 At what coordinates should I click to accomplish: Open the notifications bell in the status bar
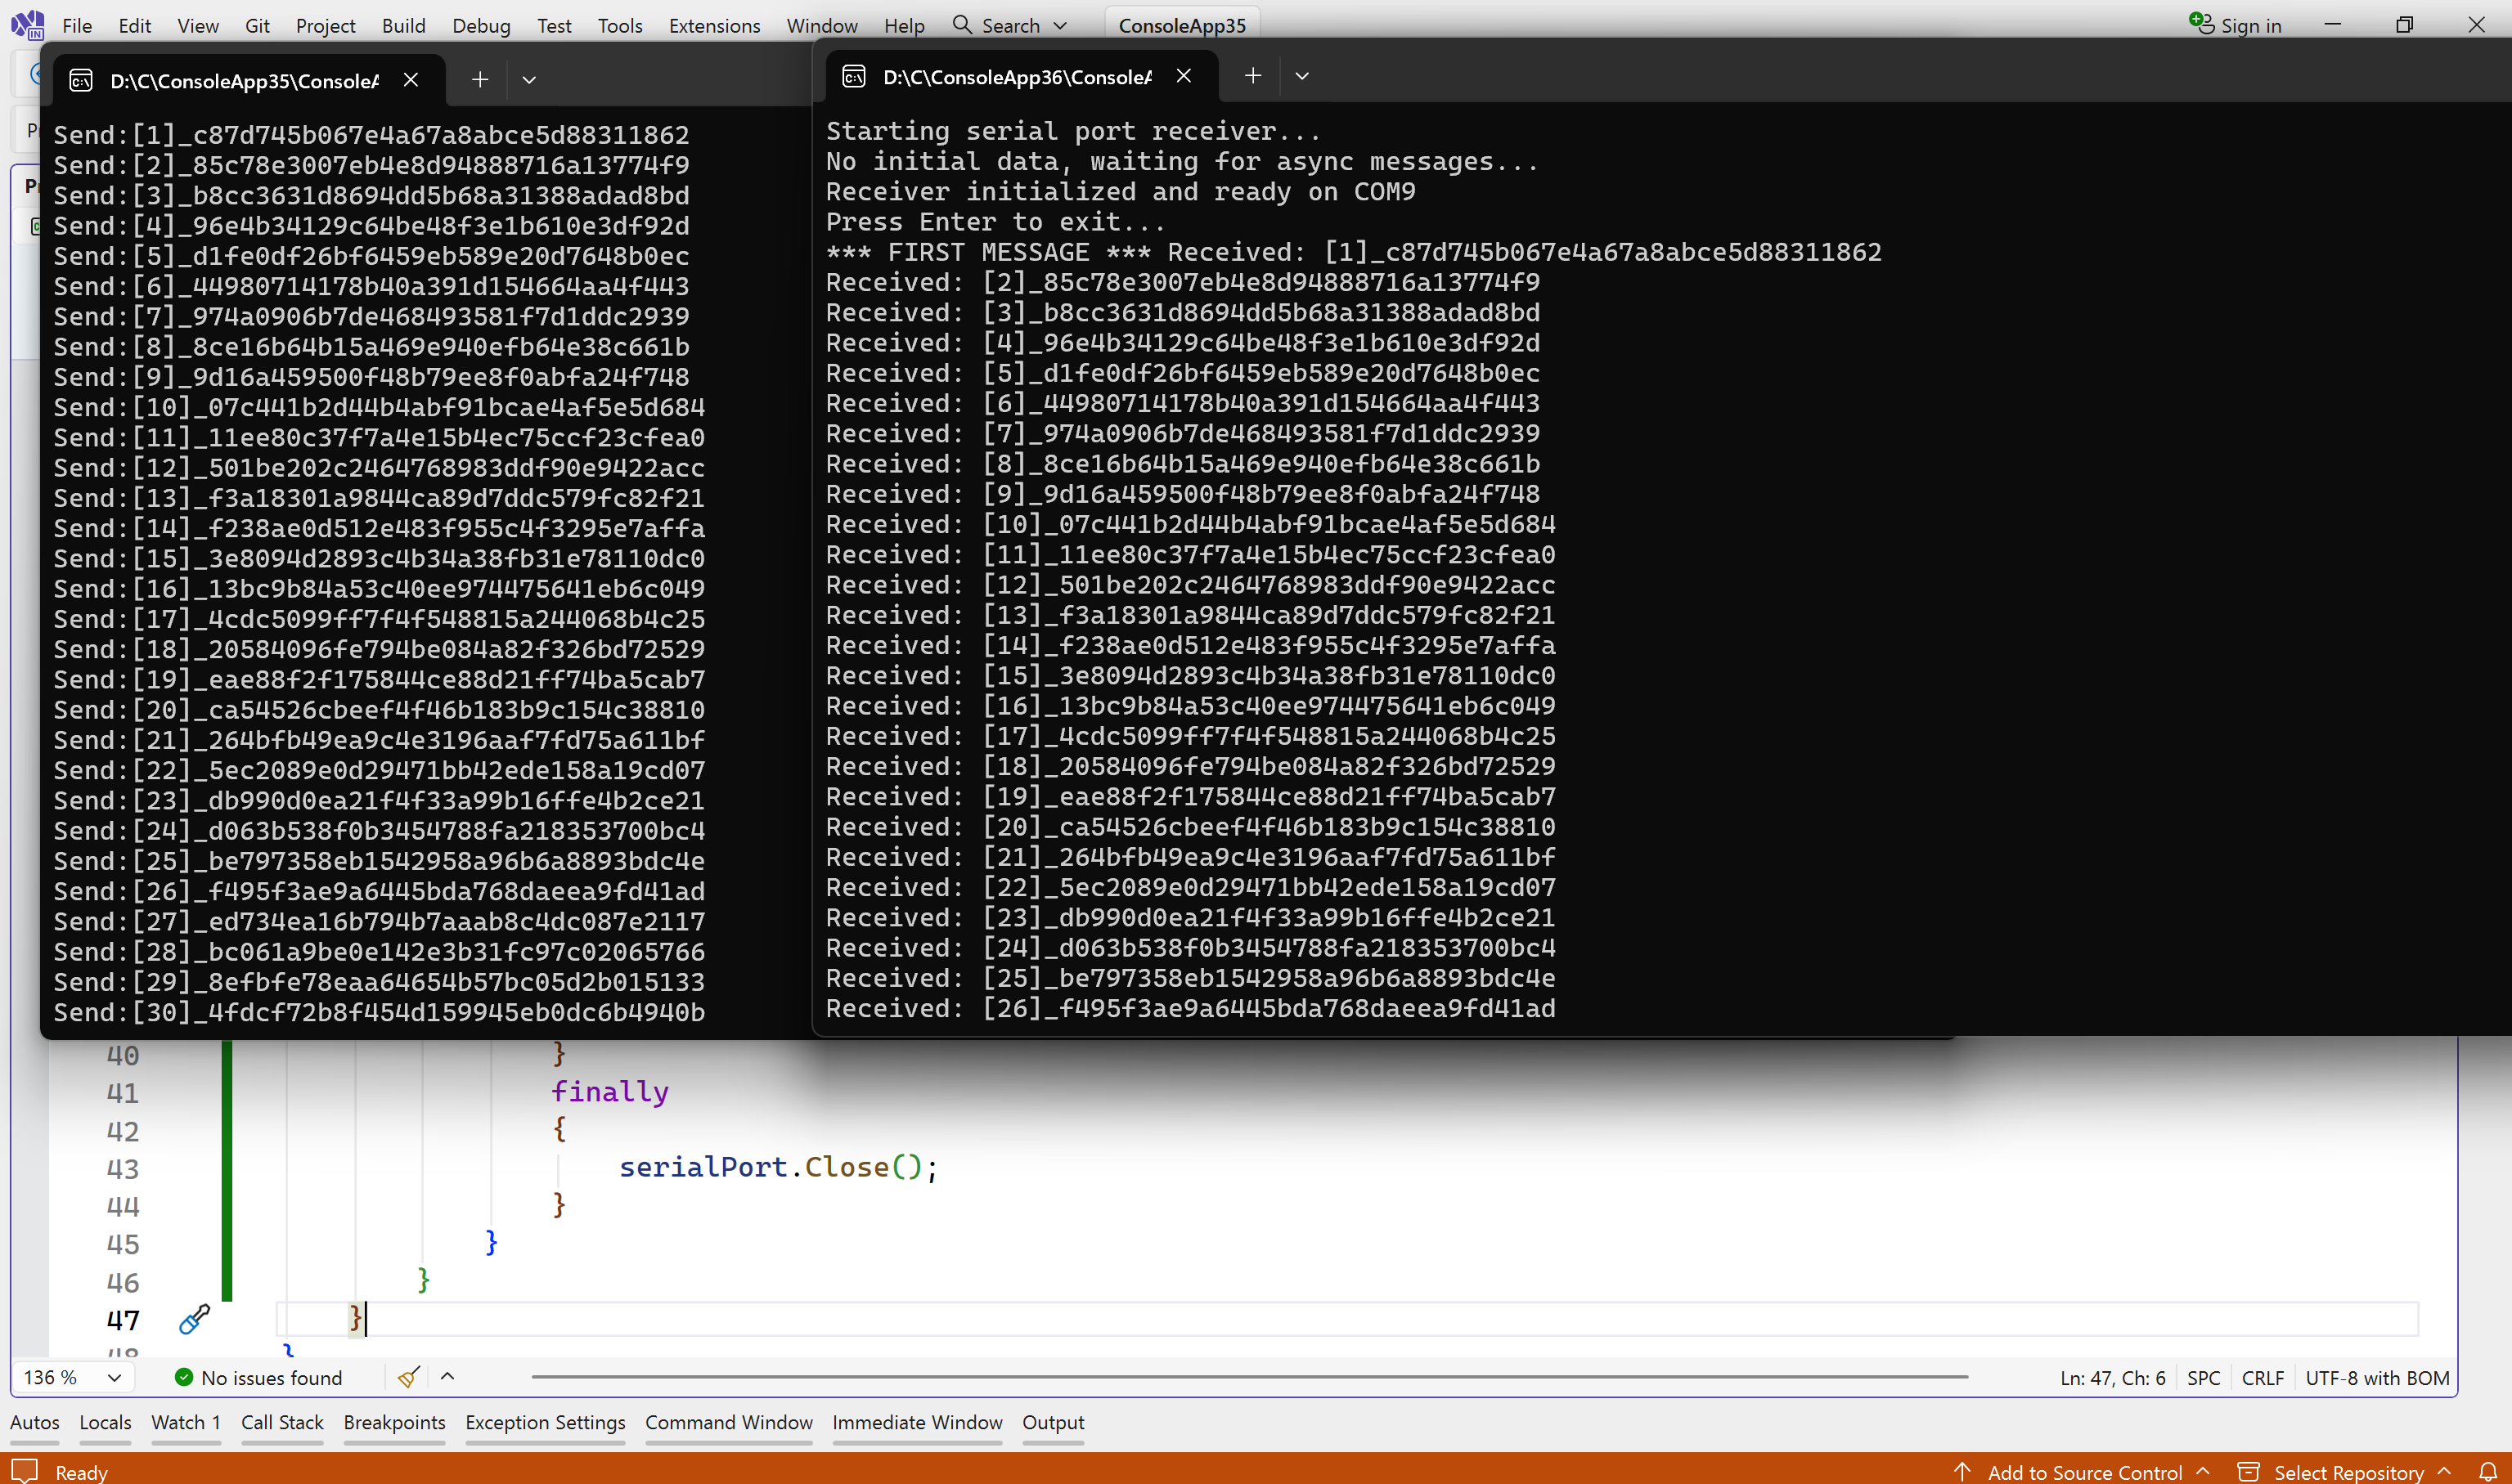(2488, 1471)
